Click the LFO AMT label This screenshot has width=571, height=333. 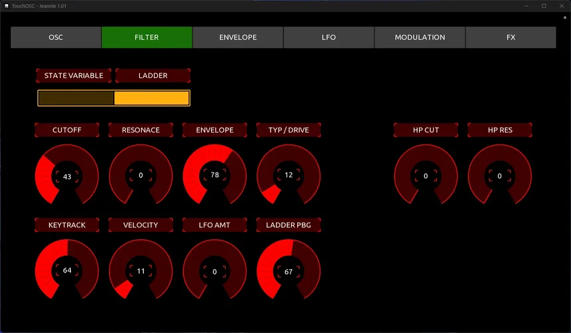[x=215, y=225]
